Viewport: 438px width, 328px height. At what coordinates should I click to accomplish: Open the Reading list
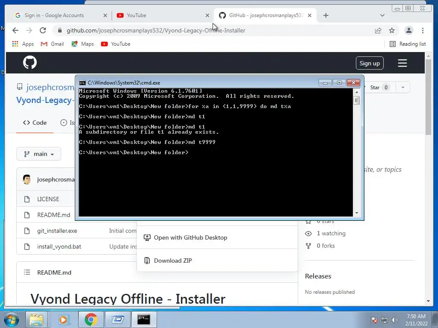(408, 44)
